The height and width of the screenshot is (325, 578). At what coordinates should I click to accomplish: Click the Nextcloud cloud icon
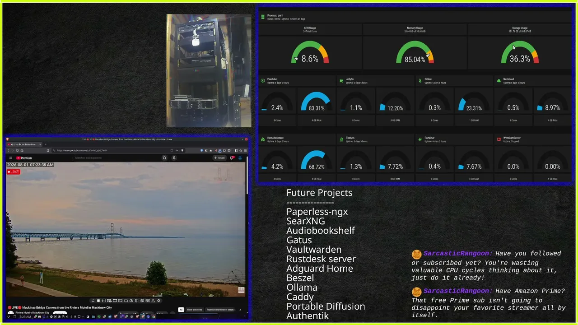click(499, 81)
